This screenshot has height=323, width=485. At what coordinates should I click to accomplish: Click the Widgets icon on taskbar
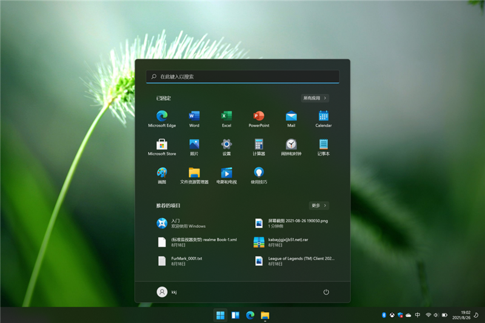tap(235, 315)
